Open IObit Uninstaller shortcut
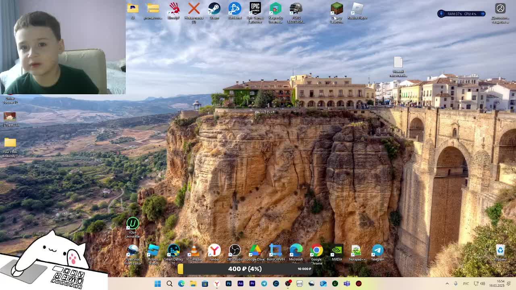Image resolution: width=516 pixels, height=290 pixels. click(133, 228)
